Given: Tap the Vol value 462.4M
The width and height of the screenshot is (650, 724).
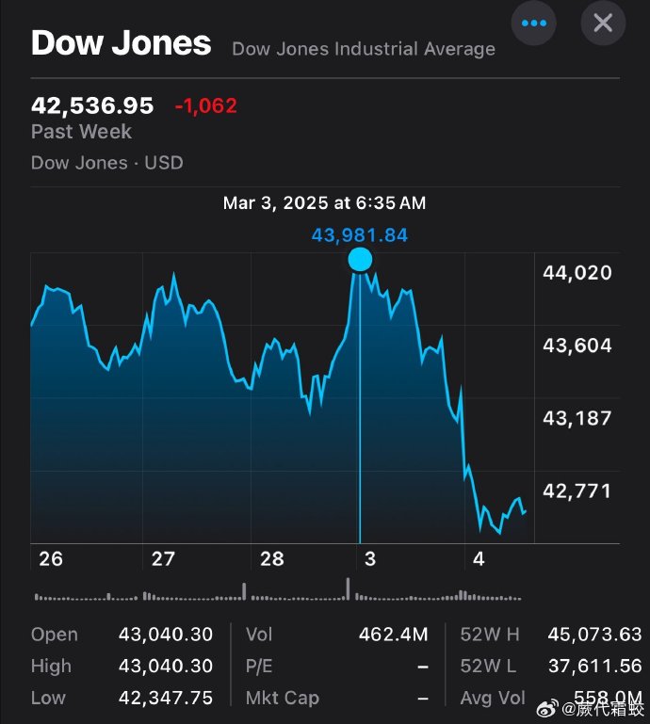Looking at the screenshot, I should tap(393, 635).
